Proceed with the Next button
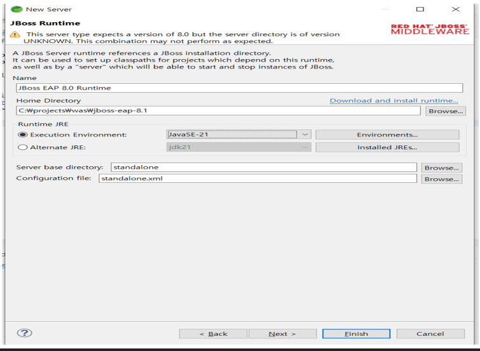Viewport: 480px width, 351px height. point(282,334)
